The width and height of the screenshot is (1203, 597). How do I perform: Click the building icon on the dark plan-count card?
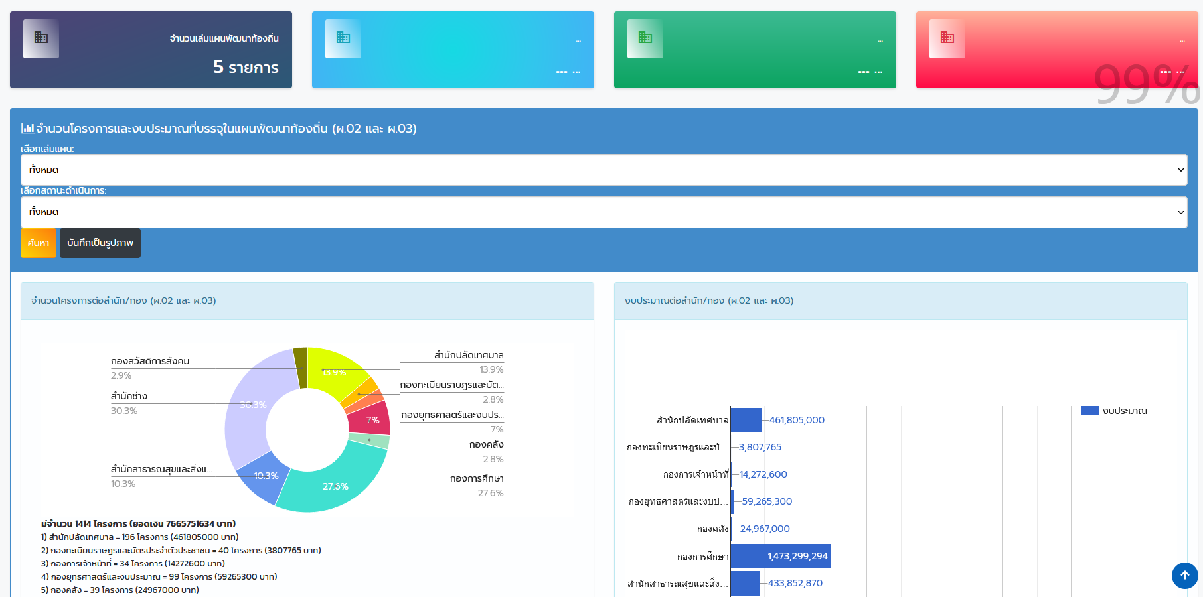coord(40,38)
